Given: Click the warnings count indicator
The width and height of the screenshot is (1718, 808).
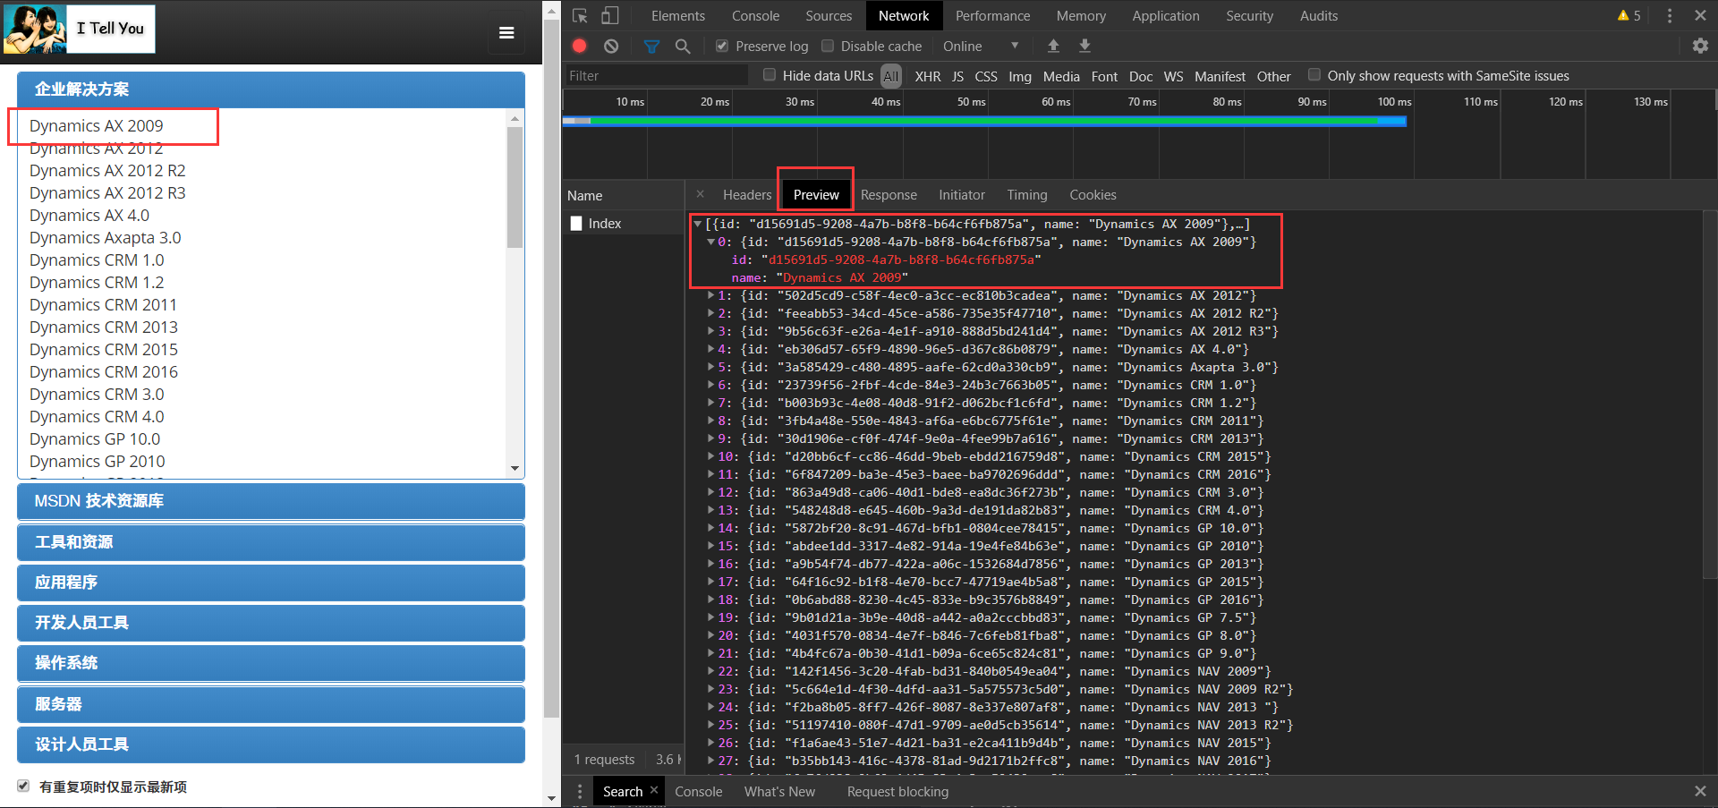Looking at the screenshot, I should point(1629,15).
